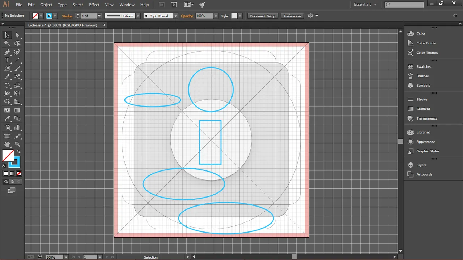
Task: Open 5 pt. Round brush dropdown
Action: point(175,16)
